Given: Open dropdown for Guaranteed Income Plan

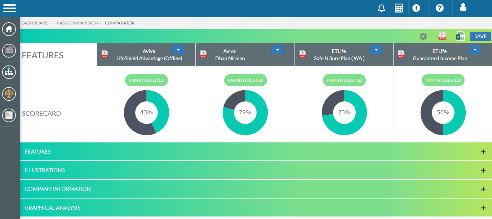Looking at the screenshot, I should pos(475,50).
